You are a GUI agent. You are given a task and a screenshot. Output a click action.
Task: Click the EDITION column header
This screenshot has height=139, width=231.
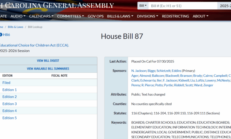7,76
